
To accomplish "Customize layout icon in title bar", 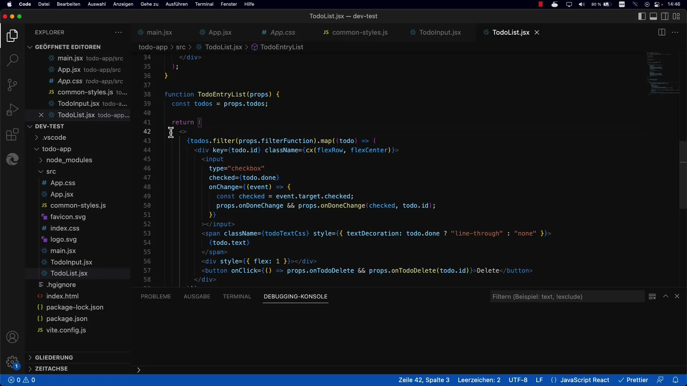I will tap(676, 16).
